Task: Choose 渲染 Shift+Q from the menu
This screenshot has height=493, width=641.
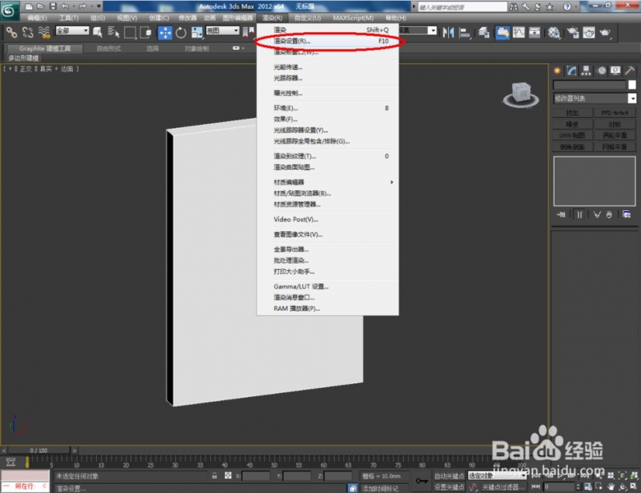Action: pos(328,30)
